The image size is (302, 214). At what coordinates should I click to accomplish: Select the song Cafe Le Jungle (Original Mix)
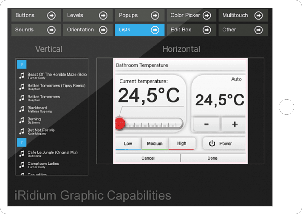point(52,153)
